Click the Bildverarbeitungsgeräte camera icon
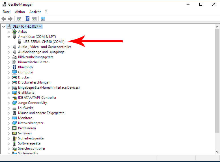 14,57
